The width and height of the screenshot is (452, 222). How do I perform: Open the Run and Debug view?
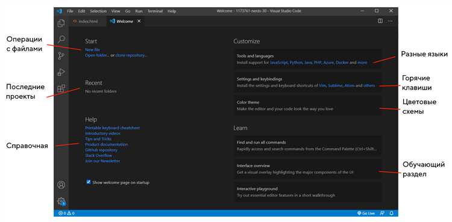point(61,72)
